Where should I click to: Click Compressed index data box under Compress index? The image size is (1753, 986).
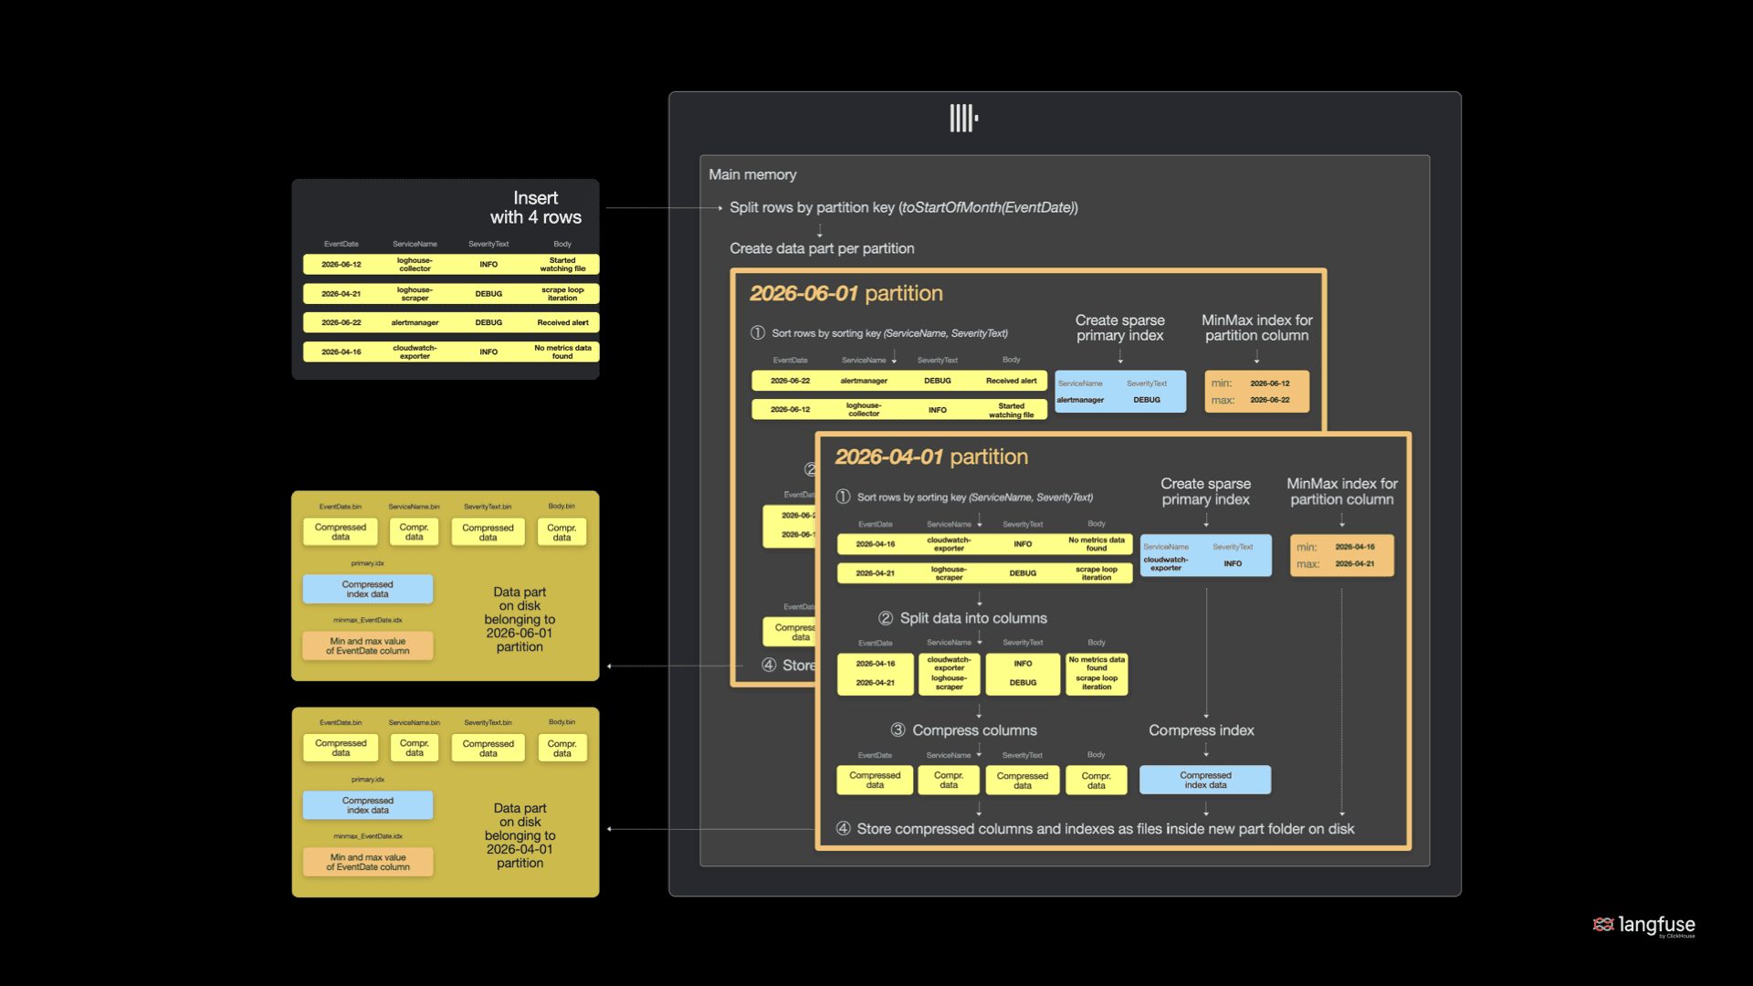(1205, 780)
